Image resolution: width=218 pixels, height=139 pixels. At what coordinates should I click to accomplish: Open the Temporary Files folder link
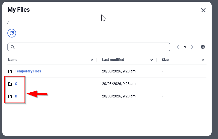pos(28,71)
